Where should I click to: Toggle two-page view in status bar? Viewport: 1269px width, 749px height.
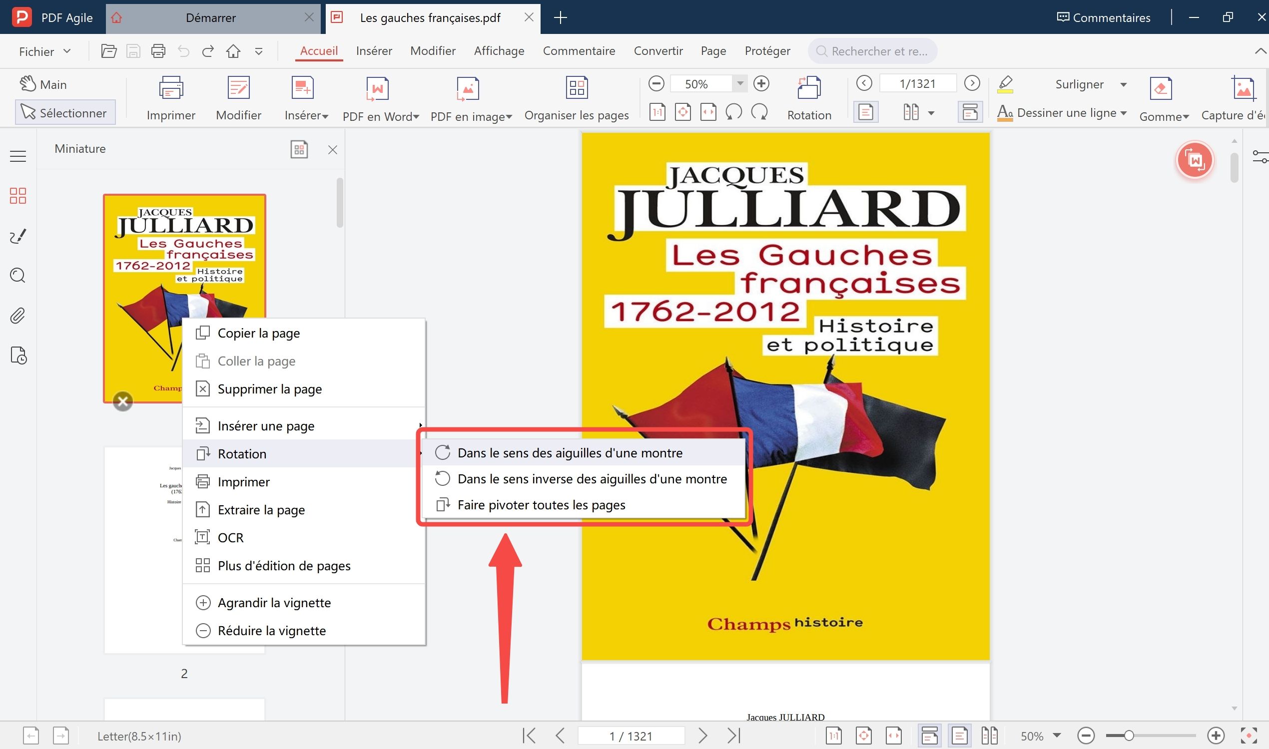click(989, 736)
